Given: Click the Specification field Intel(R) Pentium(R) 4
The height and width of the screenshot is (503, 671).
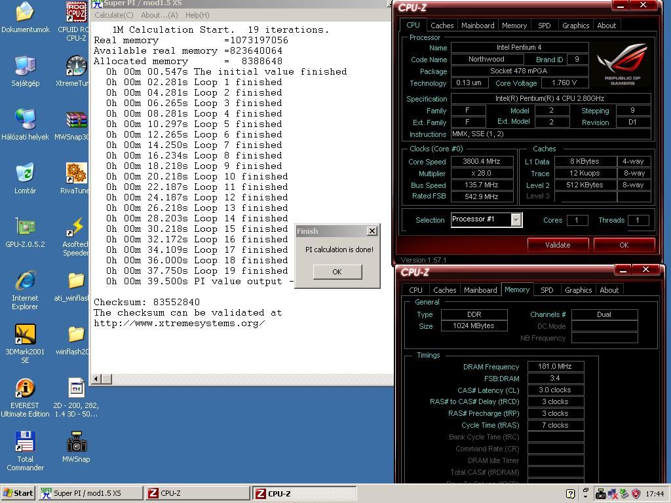Looking at the screenshot, I should 550,98.
